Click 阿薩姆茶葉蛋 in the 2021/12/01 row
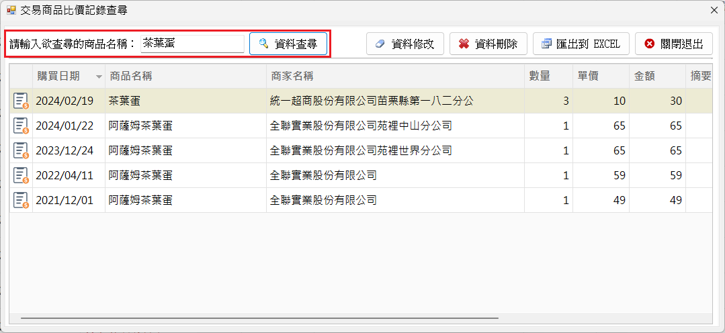The image size is (725, 333). coord(186,201)
